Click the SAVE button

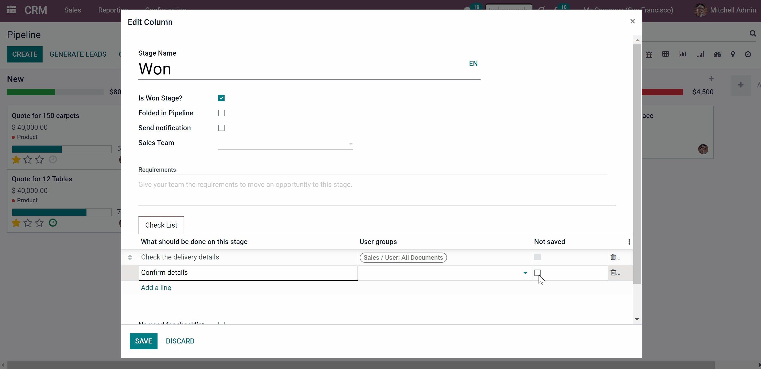coord(144,341)
